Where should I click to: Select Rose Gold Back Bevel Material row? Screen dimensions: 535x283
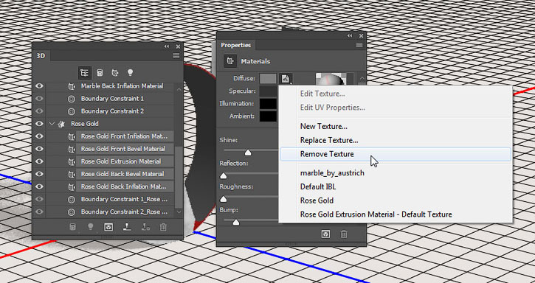point(125,174)
